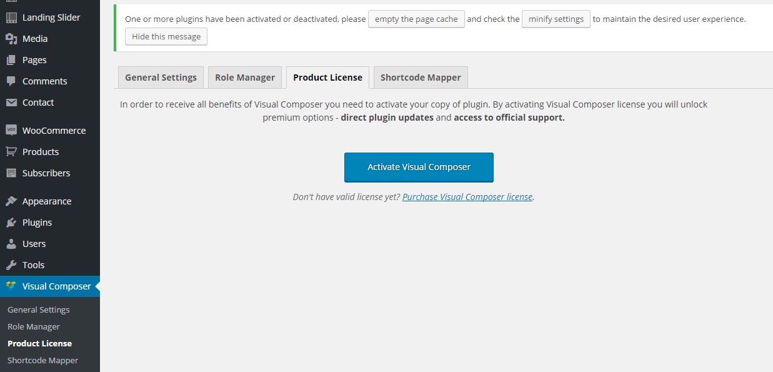Click the Visual Composer logo icon

(x=11, y=286)
